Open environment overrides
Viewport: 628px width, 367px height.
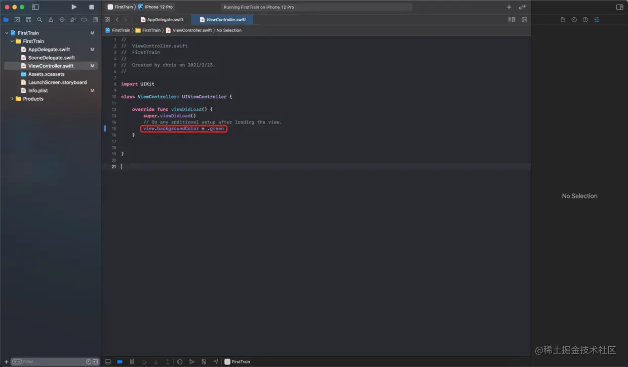(x=204, y=362)
